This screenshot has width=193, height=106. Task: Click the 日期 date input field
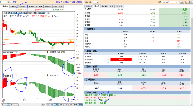[168, 2]
